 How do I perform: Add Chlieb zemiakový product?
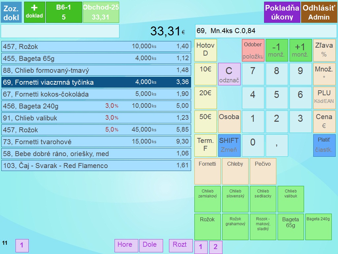click(207, 199)
